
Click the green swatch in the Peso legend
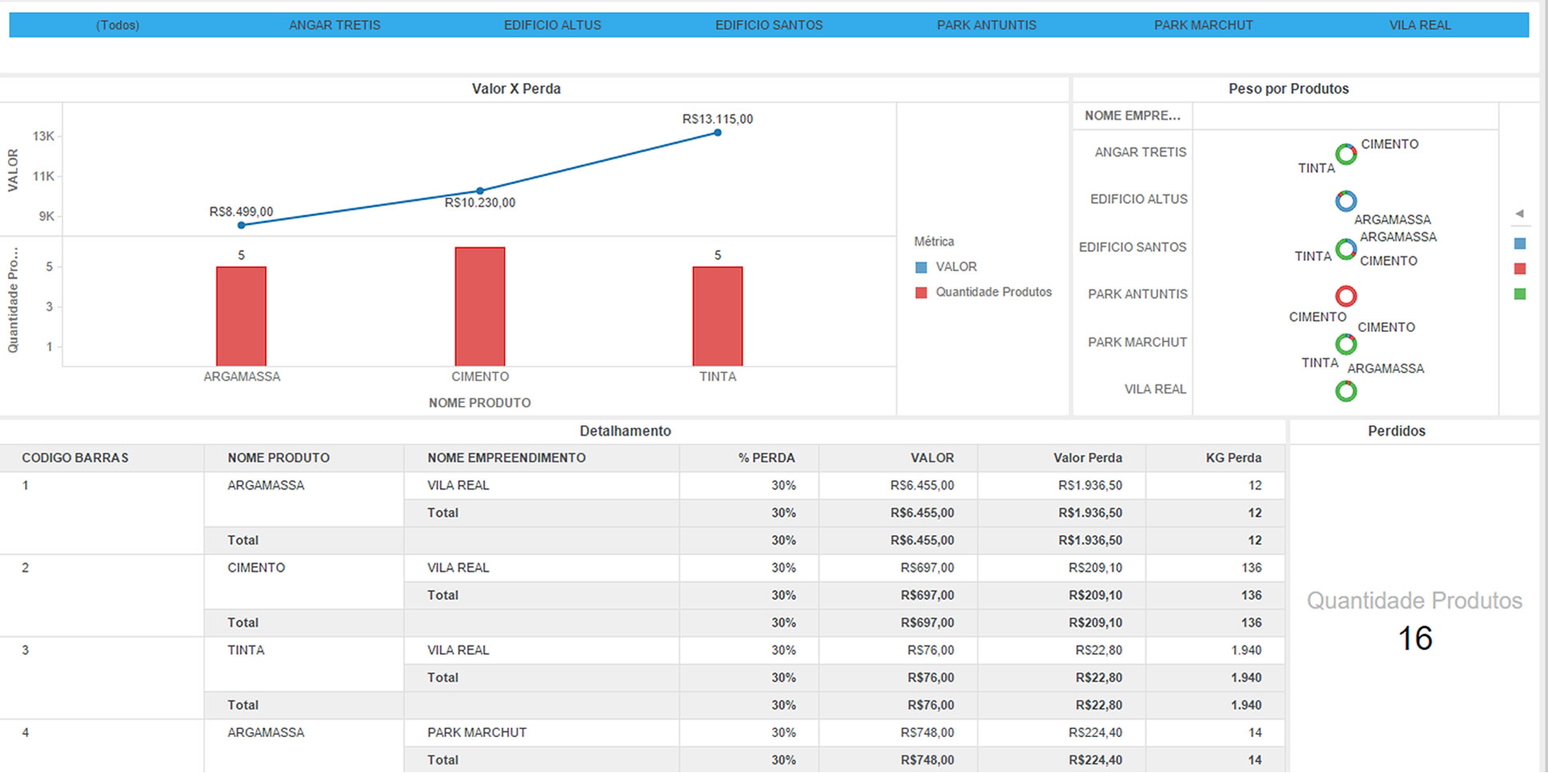1519,294
